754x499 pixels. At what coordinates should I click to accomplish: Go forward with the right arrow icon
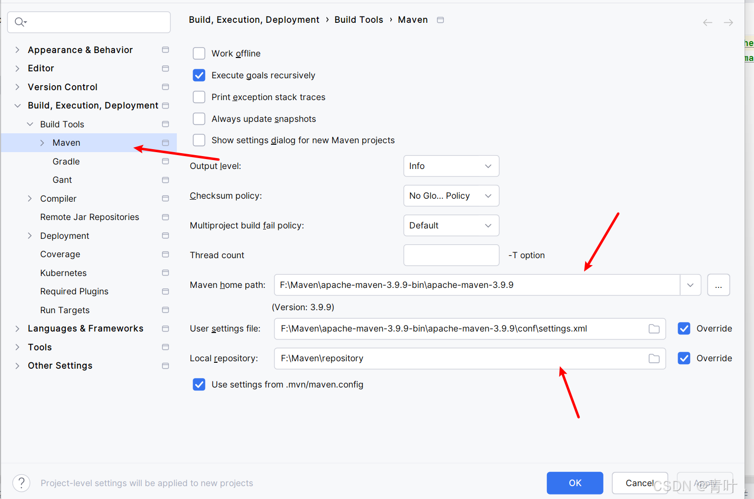pyautogui.click(x=728, y=22)
